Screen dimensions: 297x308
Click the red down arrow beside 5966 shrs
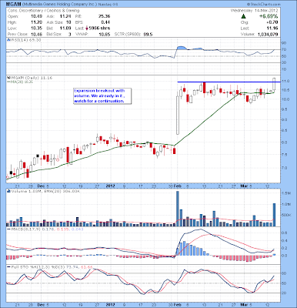pos(87,28)
